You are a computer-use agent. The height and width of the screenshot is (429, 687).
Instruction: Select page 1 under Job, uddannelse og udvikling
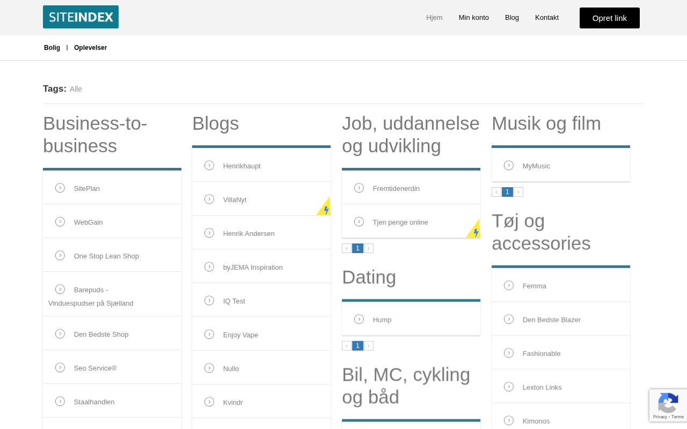(x=357, y=248)
